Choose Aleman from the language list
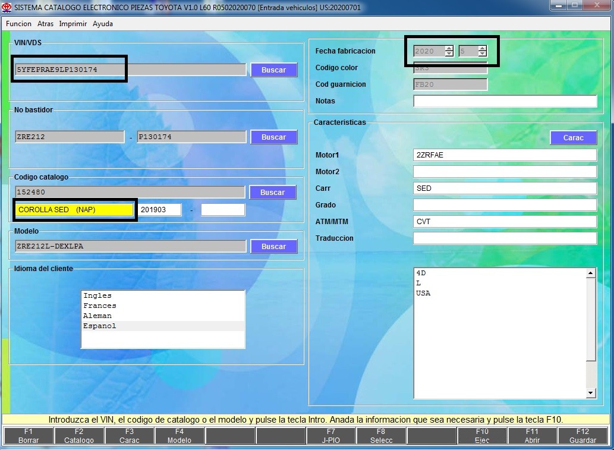Image resolution: width=614 pixels, height=450 pixels. 97,316
